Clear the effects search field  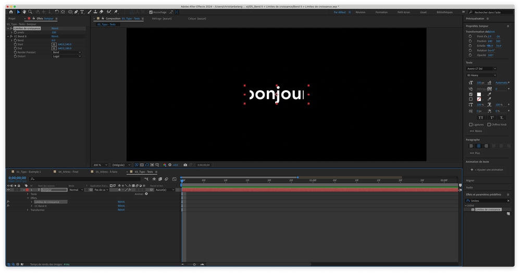(x=508, y=201)
